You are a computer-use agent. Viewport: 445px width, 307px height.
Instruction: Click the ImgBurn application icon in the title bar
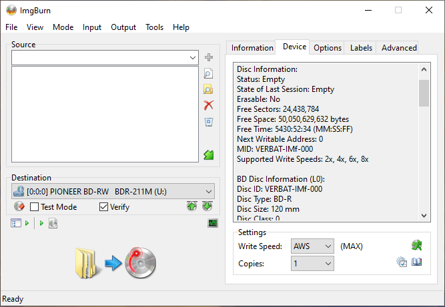click(11, 10)
